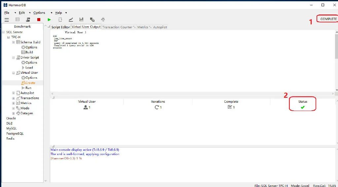Select Run under Virtual User
The image size is (338, 187).
tap(28, 88)
